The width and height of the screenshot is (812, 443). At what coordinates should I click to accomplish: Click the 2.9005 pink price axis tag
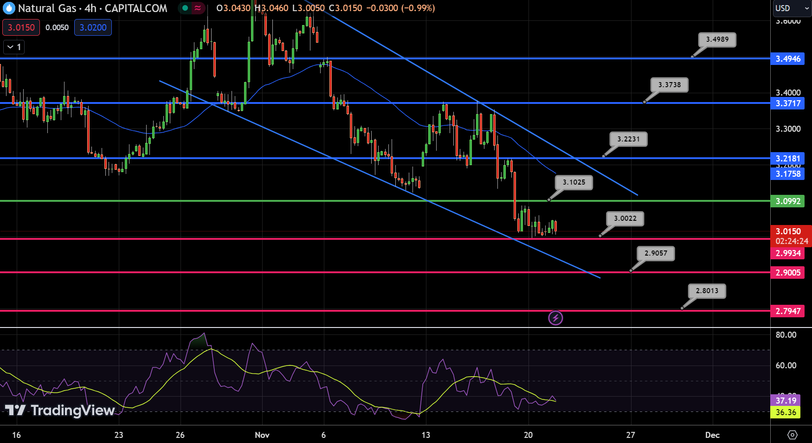pyautogui.click(x=788, y=273)
